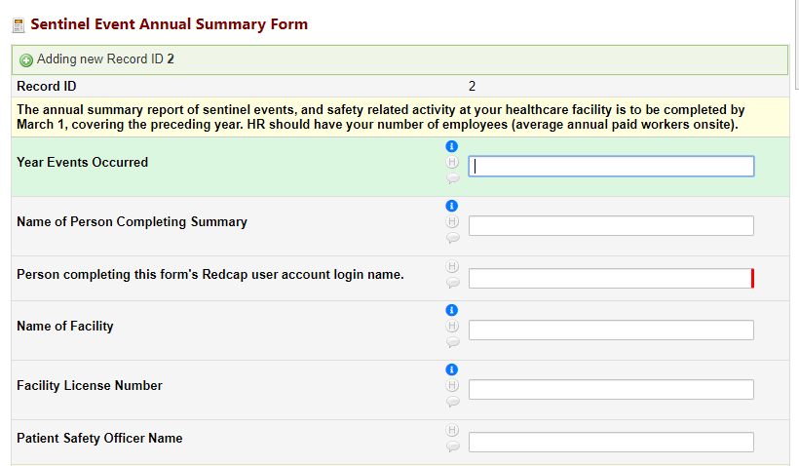View history of Name of Facility field
The image size is (799, 466).
[x=452, y=326]
